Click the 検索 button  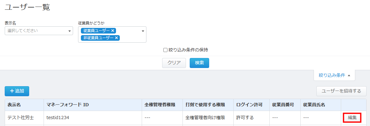click(199, 63)
